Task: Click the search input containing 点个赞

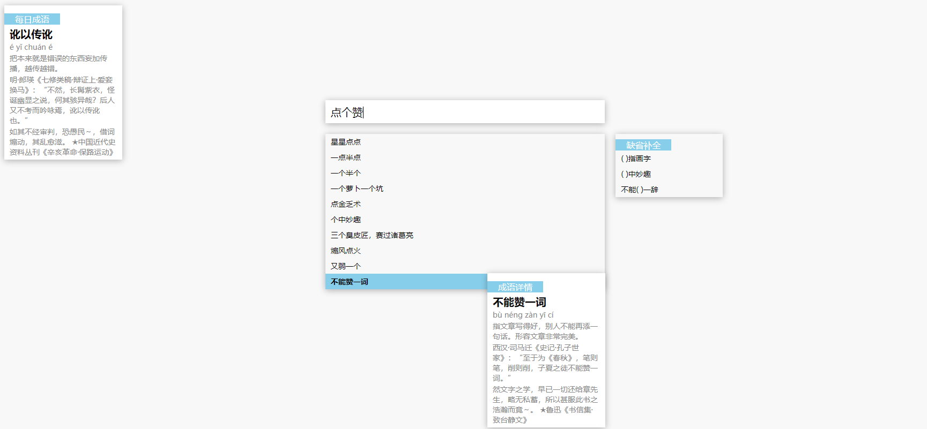Action: coord(465,112)
